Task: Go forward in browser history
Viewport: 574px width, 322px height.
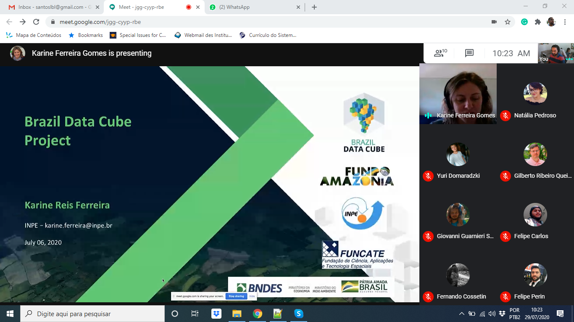Action: 23,22
